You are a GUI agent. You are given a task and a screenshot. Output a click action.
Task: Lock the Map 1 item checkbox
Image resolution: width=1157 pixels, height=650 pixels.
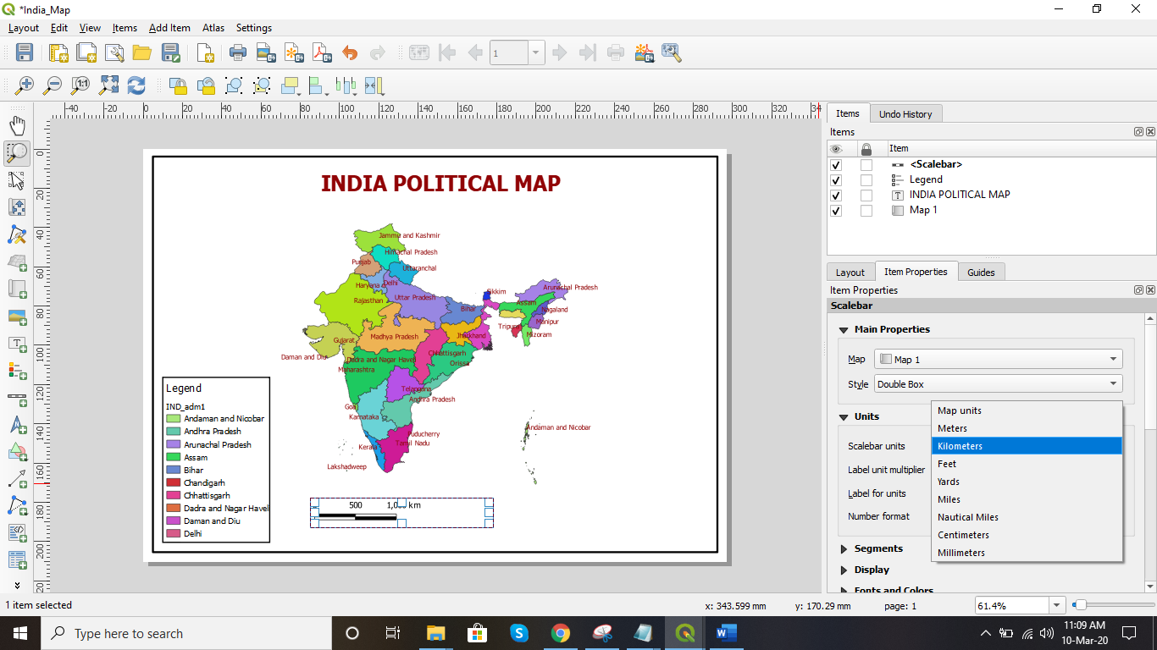(866, 211)
